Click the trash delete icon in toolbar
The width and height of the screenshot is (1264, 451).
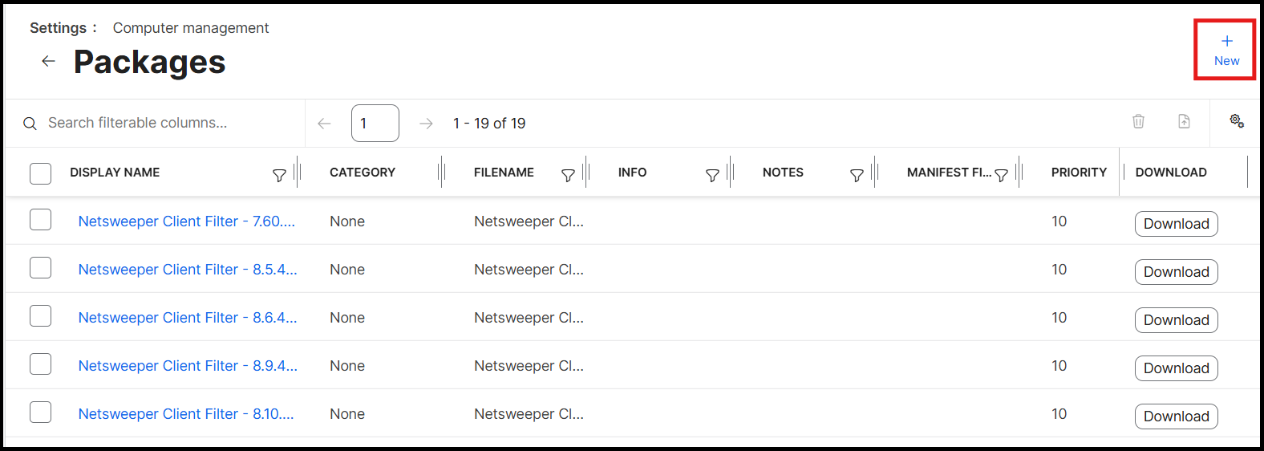tap(1138, 121)
